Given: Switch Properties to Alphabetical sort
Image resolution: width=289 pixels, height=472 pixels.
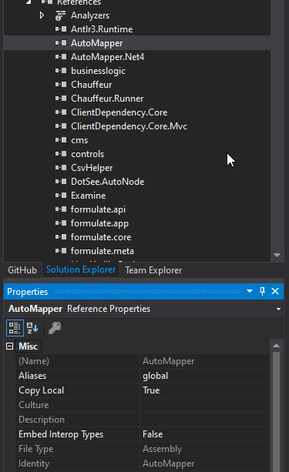Looking at the screenshot, I should pyautogui.click(x=32, y=328).
